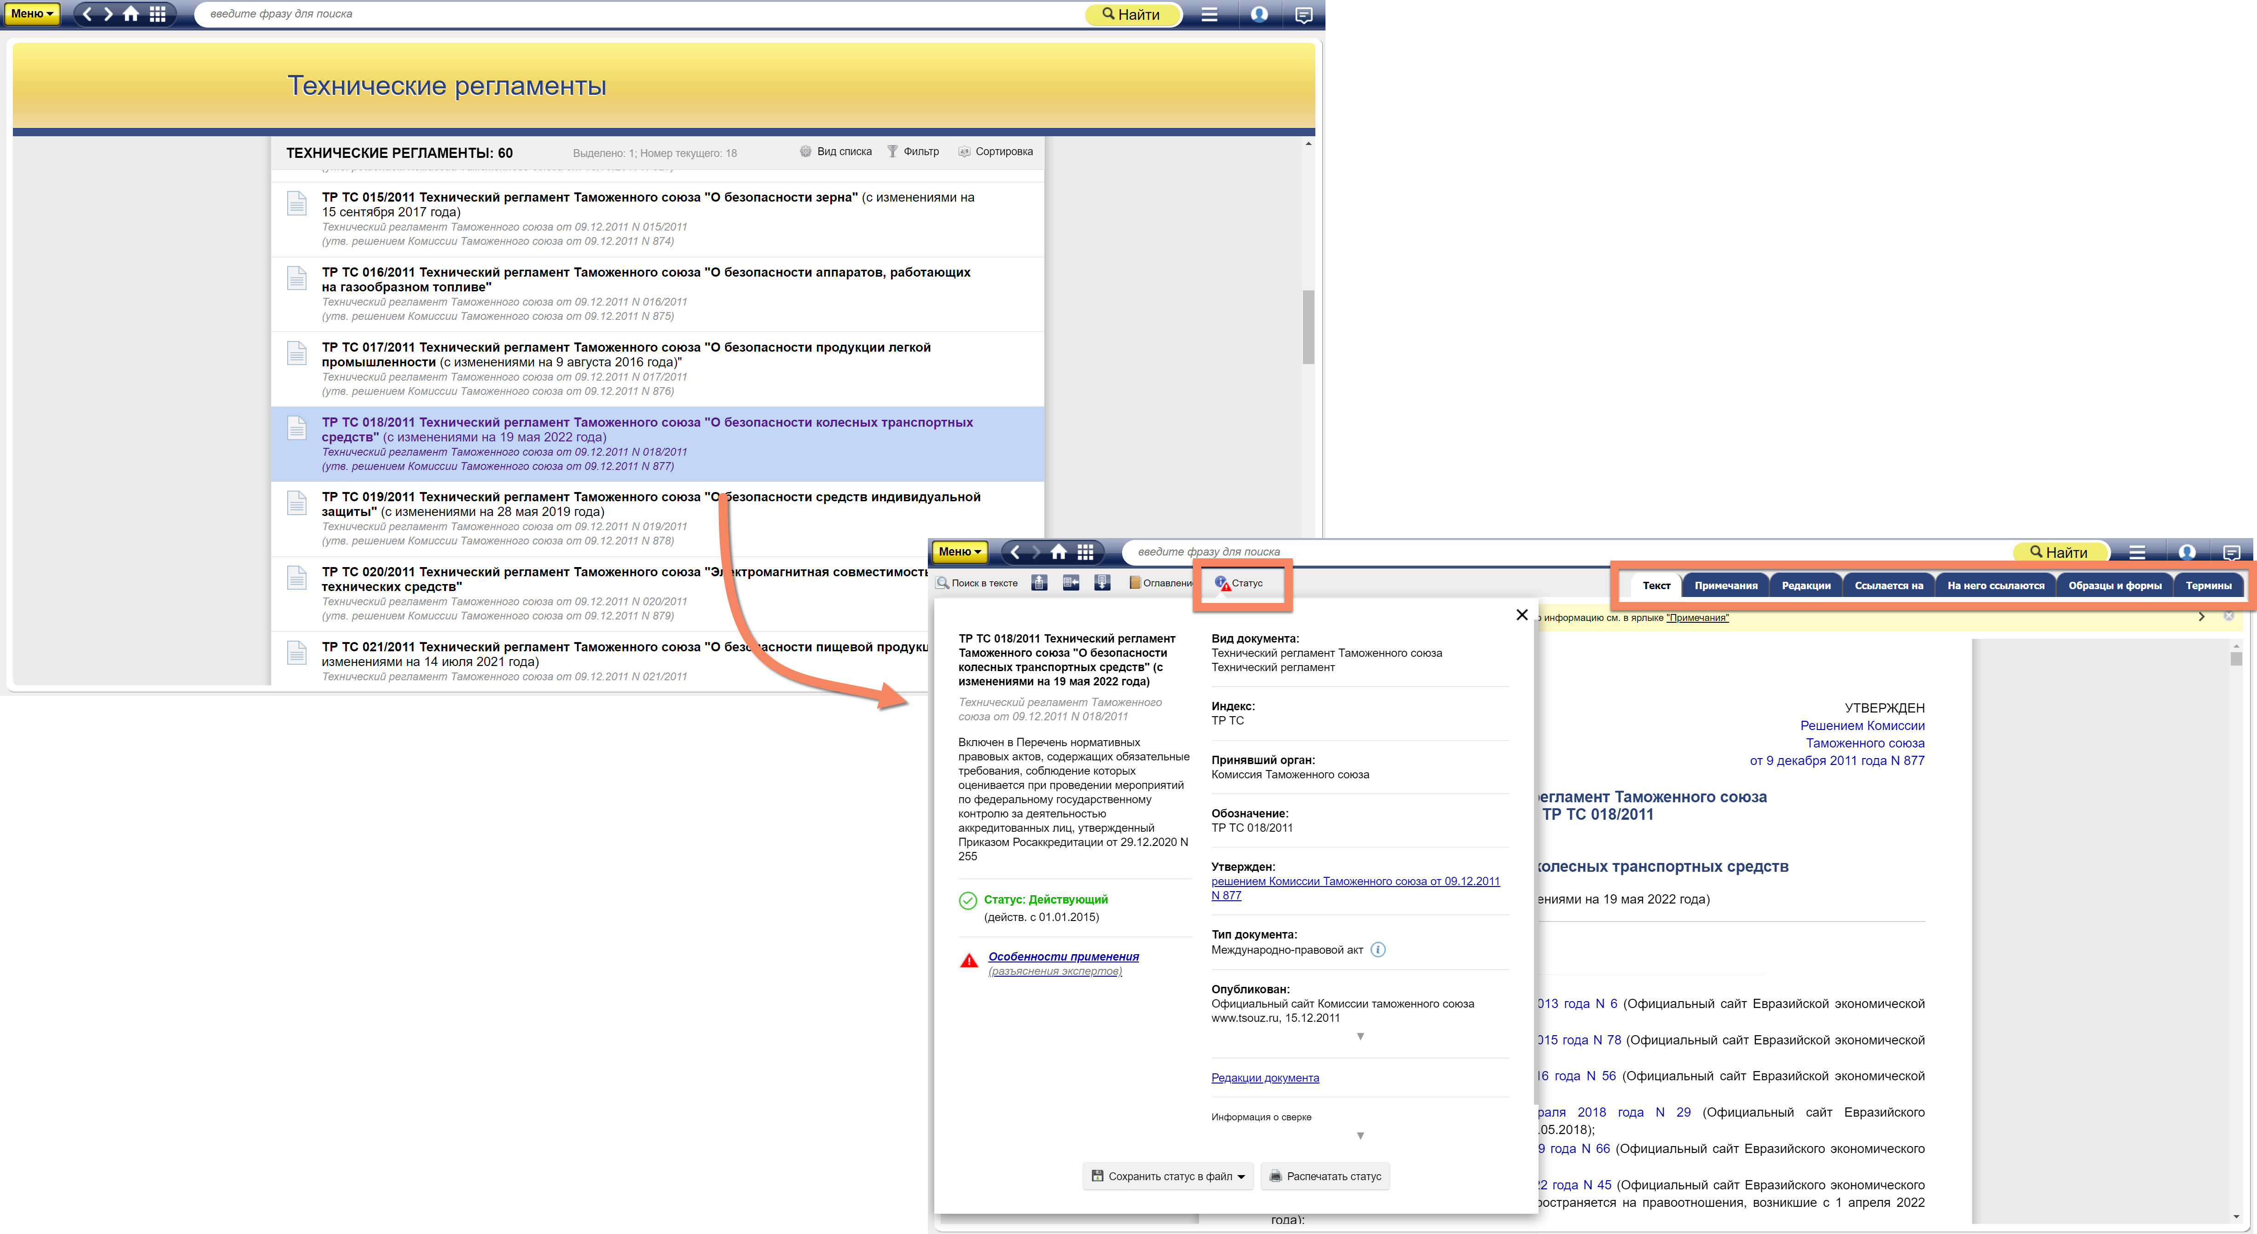Image resolution: width=2257 pixels, height=1234 pixels.
Task: Go forward using arrow in list window
Action: [109, 14]
